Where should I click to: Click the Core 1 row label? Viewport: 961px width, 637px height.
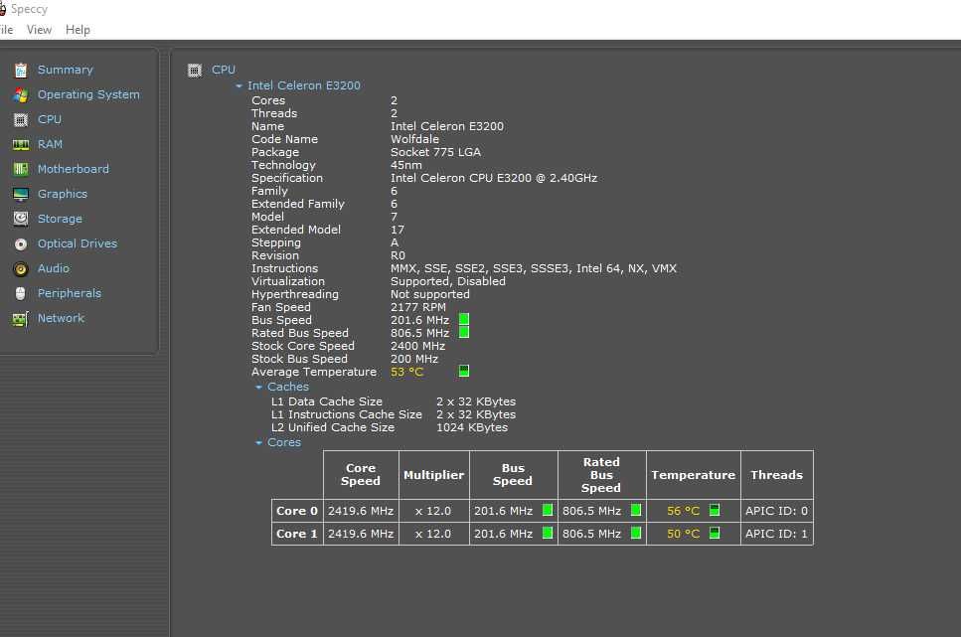[x=296, y=534]
